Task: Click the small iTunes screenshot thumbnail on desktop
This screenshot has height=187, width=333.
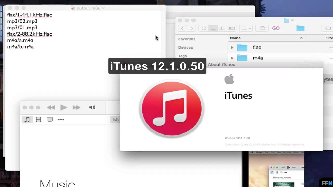Action: pos(276,169)
